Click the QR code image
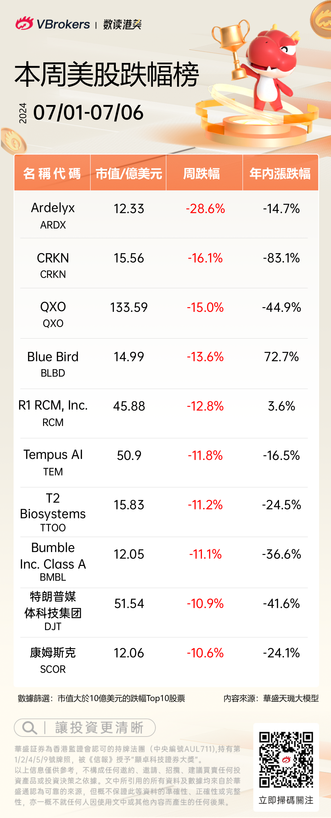This screenshot has width=331, height=818. (x=286, y=760)
